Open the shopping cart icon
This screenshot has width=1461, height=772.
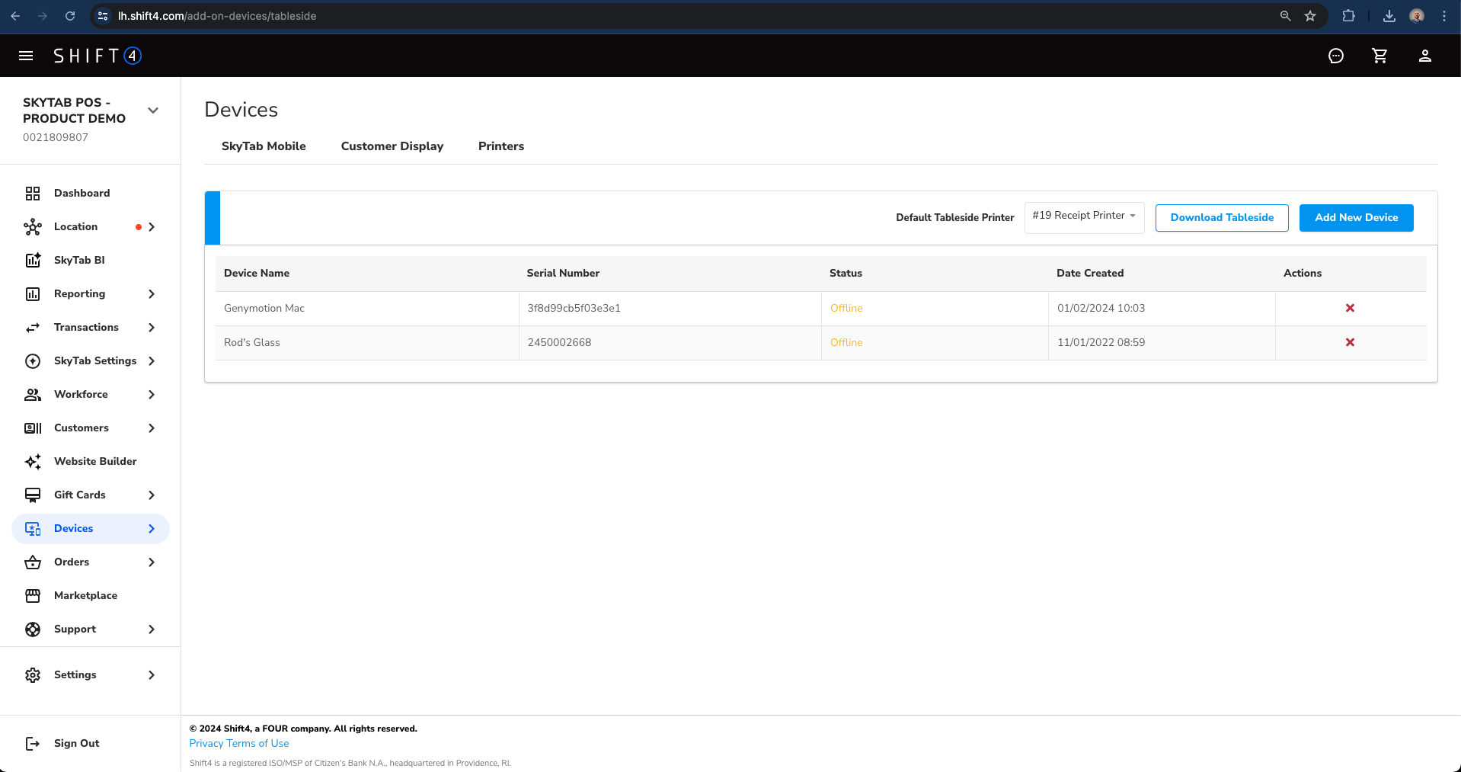tap(1379, 56)
